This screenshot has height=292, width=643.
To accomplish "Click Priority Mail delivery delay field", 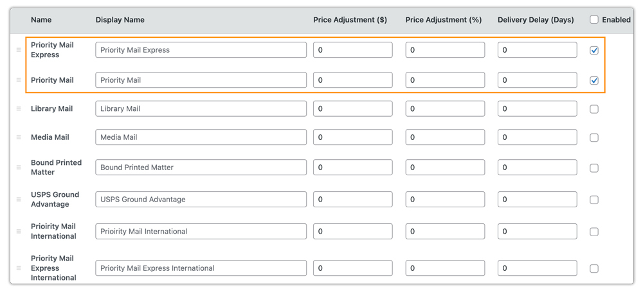I will pyautogui.click(x=537, y=80).
